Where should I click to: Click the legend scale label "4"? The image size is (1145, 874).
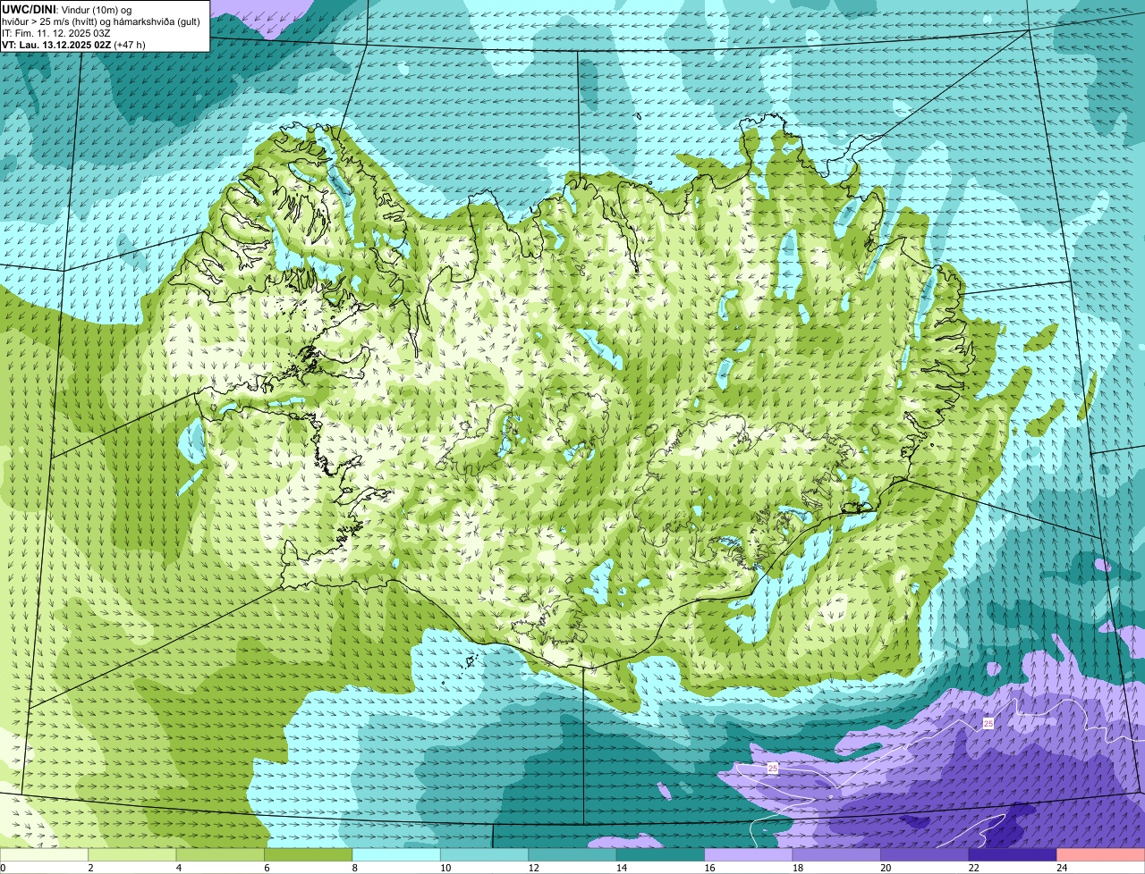click(178, 867)
